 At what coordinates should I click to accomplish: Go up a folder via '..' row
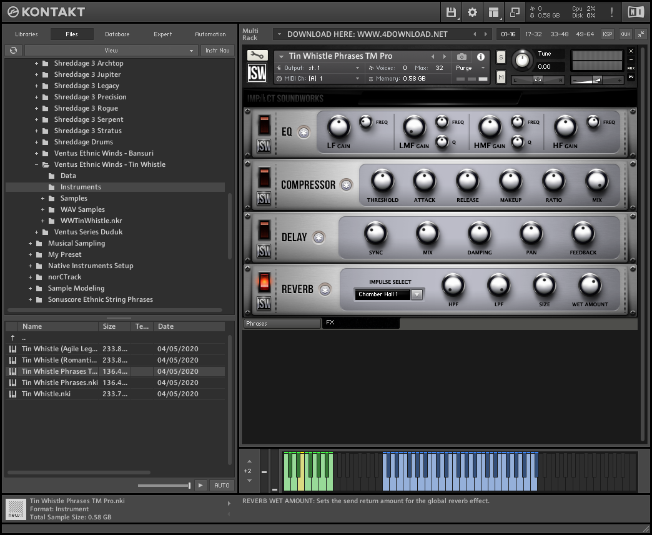116,337
